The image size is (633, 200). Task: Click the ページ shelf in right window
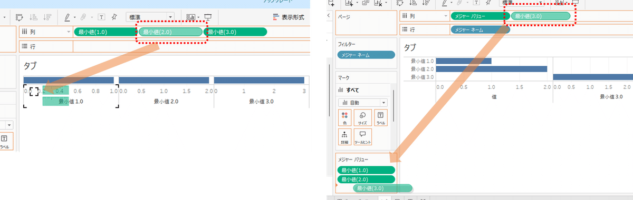366,22
